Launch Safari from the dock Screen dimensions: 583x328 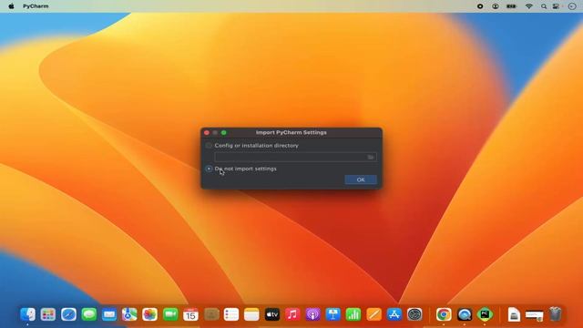[x=69, y=314]
